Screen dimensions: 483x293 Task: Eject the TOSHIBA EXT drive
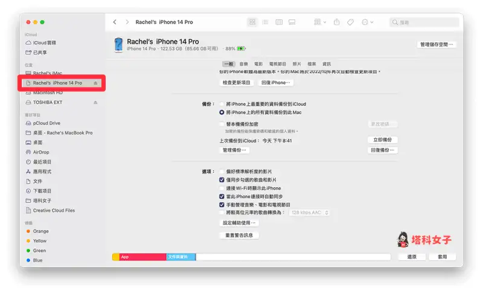[95, 102]
